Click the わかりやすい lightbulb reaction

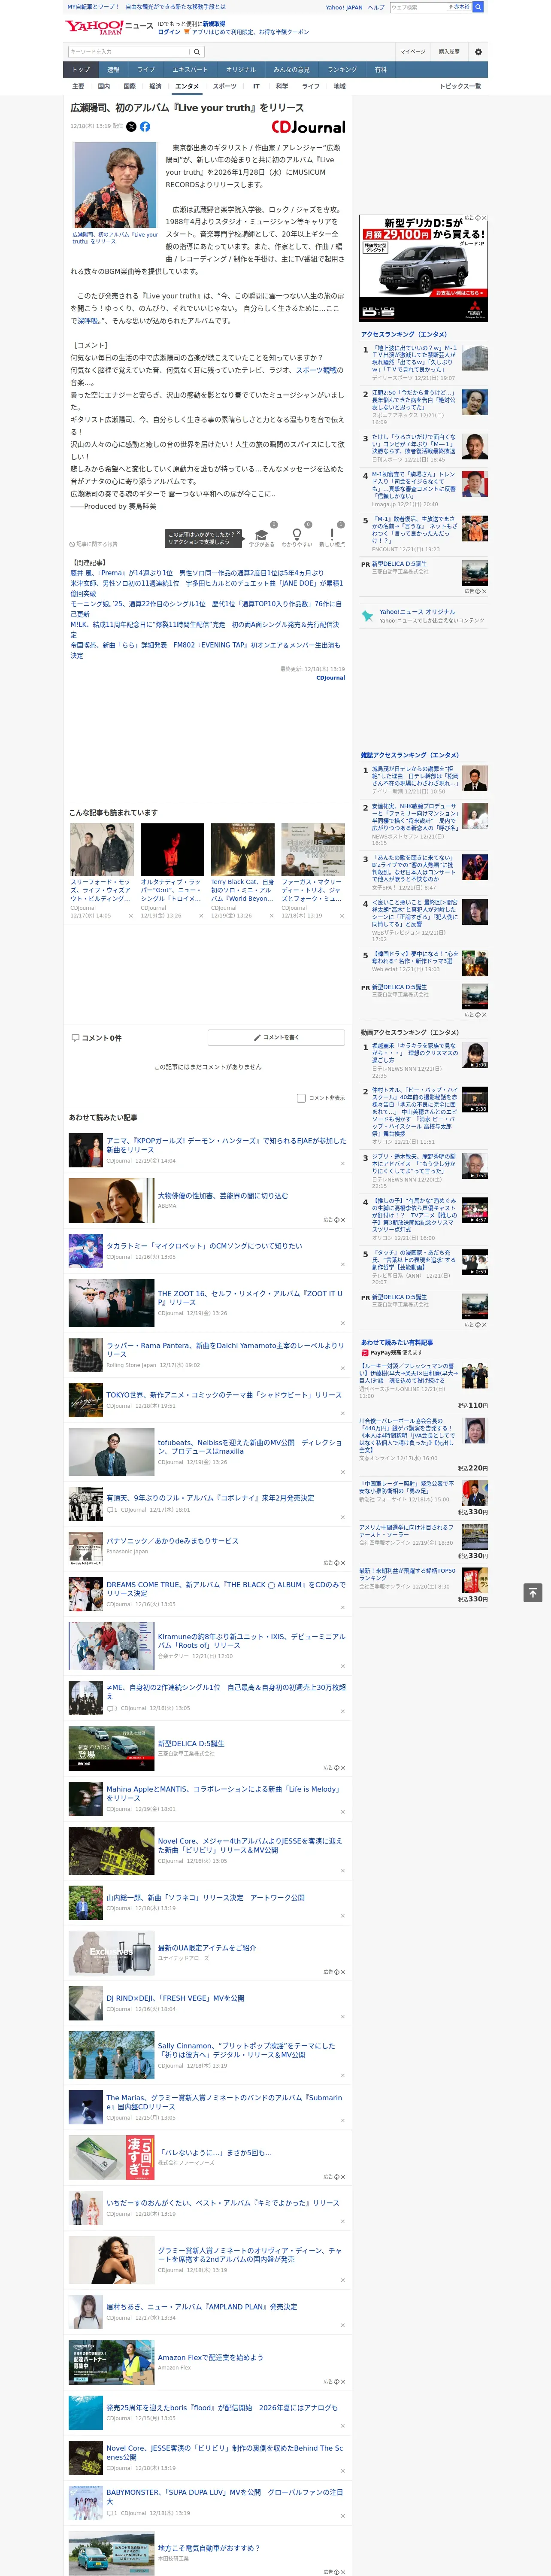pyautogui.click(x=296, y=535)
